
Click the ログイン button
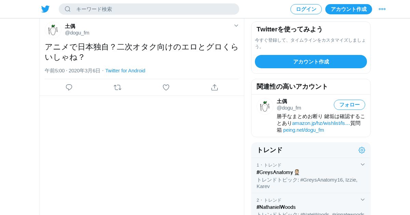point(306,9)
